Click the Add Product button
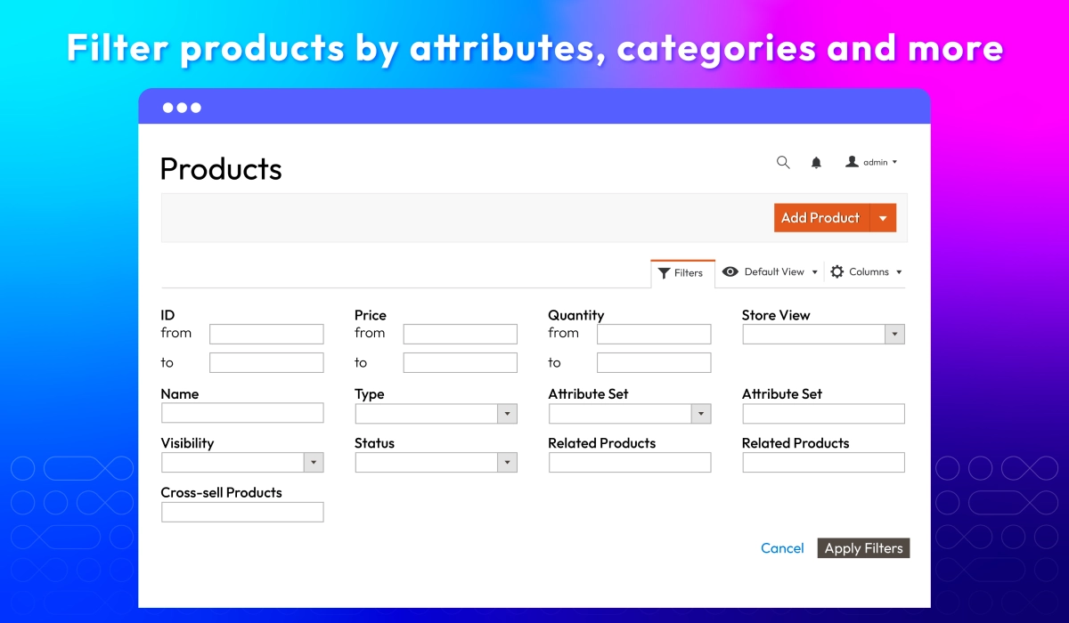The image size is (1069, 623). (820, 217)
